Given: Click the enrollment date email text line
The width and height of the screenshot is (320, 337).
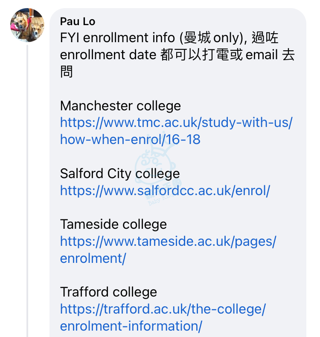Looking at the screenshot, I should tap(177, 55).
